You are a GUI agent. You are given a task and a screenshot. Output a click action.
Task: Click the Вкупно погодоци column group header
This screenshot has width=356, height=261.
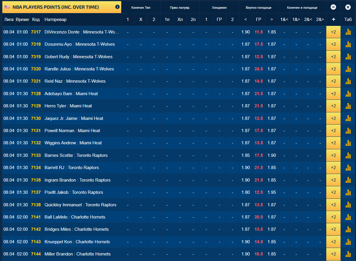pyautogui.click(x=258, y=8)
